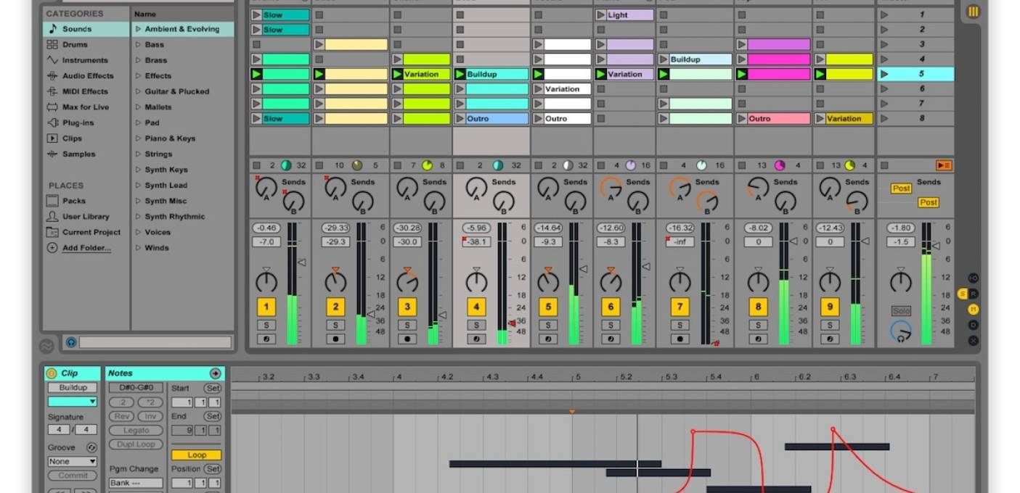Solo track 1 with its S button
Screen dimensions: 1020x493
coord(266,324)
